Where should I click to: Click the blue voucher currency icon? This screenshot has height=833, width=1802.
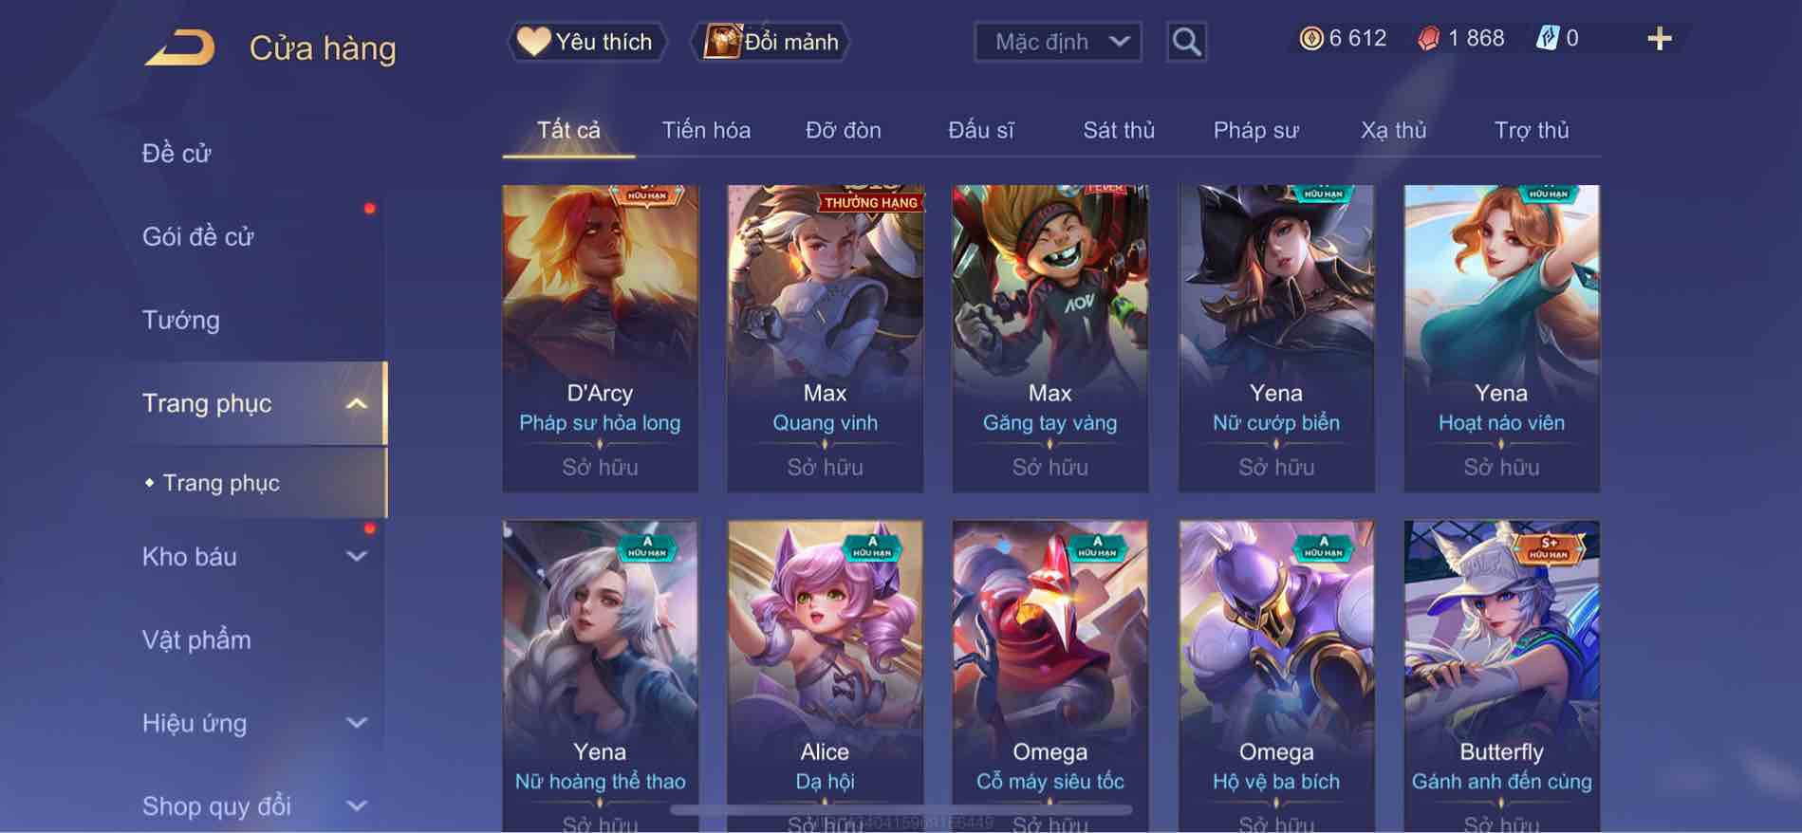click(1547, 39)
